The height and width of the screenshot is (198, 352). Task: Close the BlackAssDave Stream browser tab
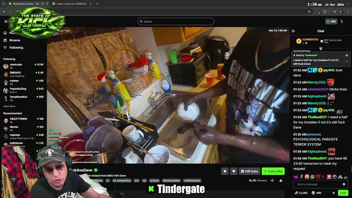tap(47, 4)
